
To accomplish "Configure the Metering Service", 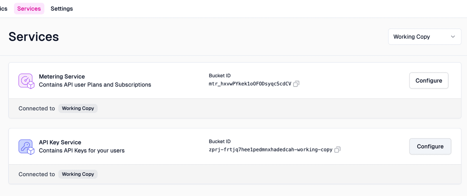I will (x=428, y=80).
